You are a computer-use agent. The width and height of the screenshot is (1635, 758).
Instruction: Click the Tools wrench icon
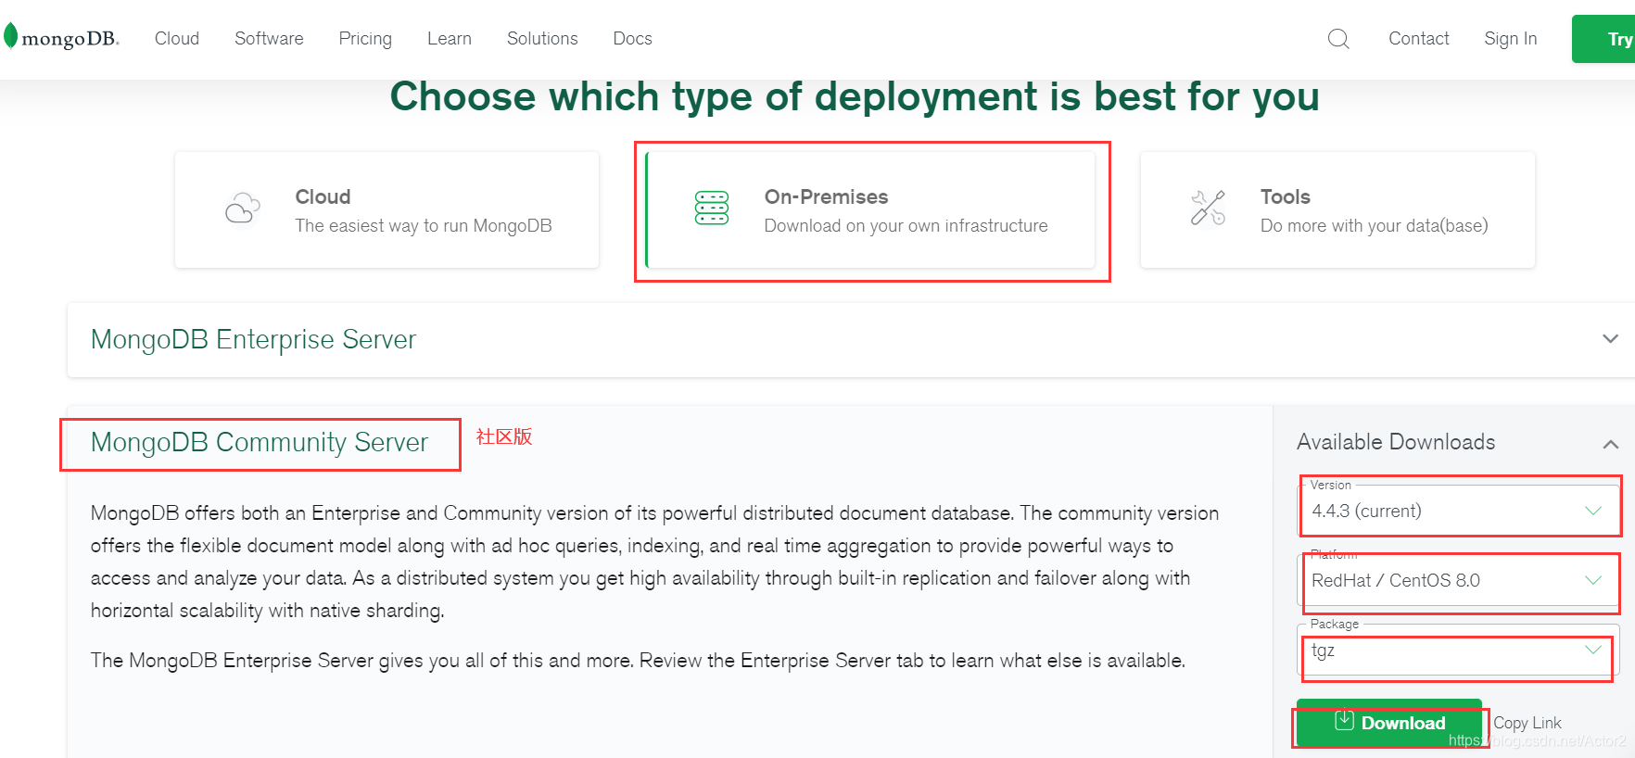click(1208, 208)
